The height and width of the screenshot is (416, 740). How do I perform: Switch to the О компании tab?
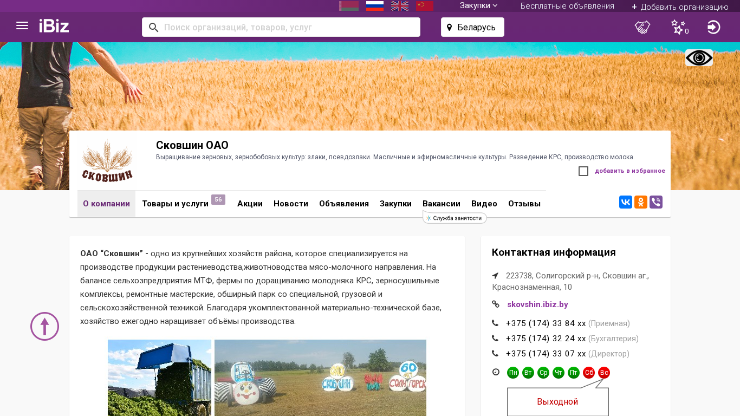click(x=106, y=204)
